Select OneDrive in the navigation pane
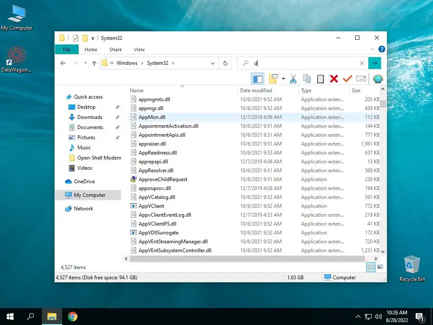Image resolution: width=433 pixels, height=325 pixels. click(84, 182)
